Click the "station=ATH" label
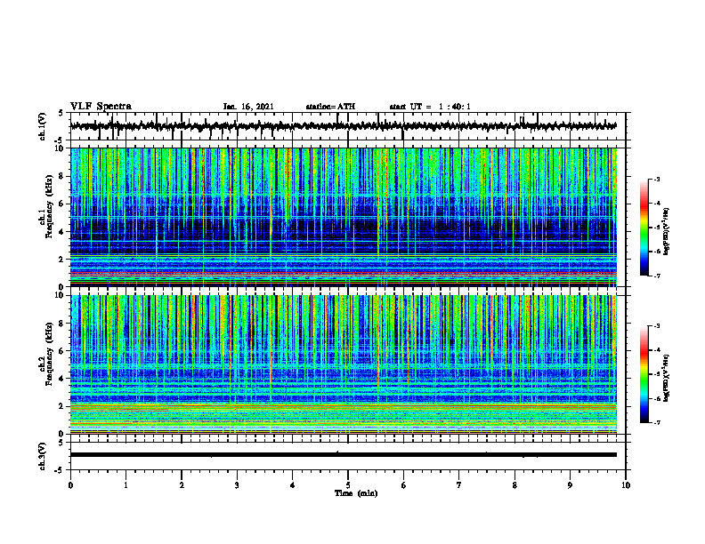The height and width of the screenshot is (544, 705). 330,107
